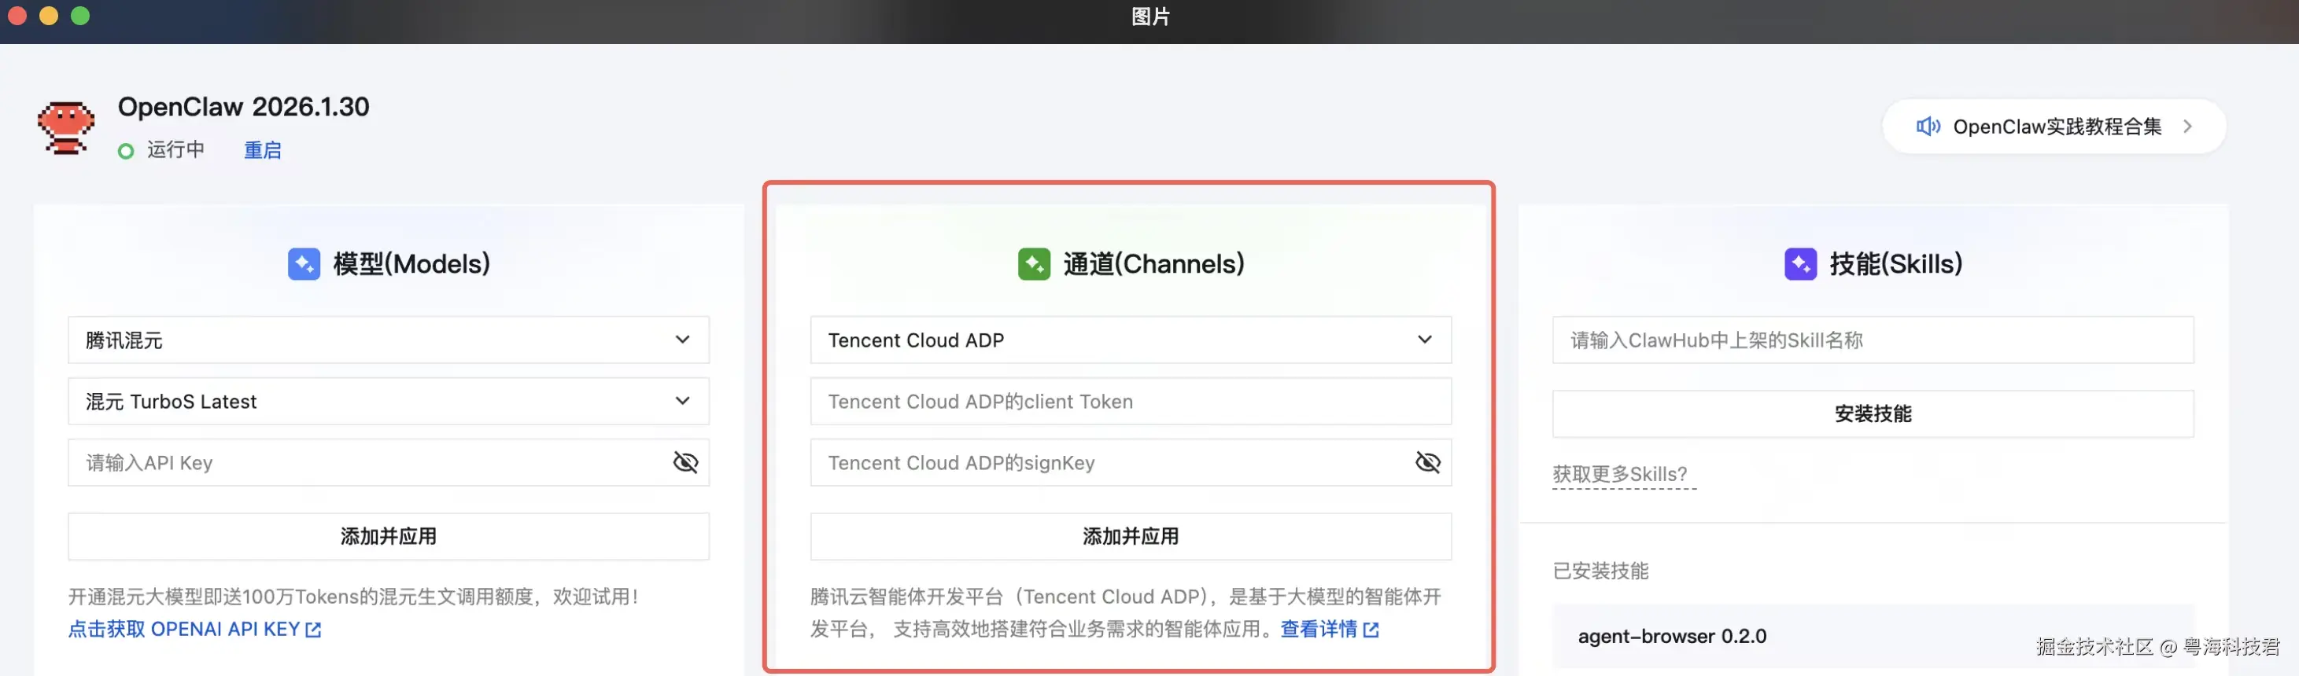Viewport: 2299px width, 676px height.
Task: Click 添加并应用 under Channels
Action: [1131, 536]
